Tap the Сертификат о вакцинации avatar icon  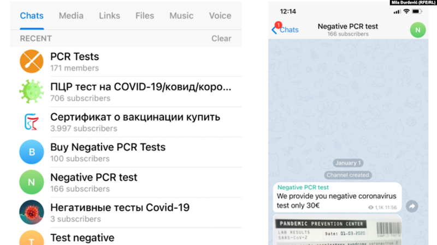32,121
